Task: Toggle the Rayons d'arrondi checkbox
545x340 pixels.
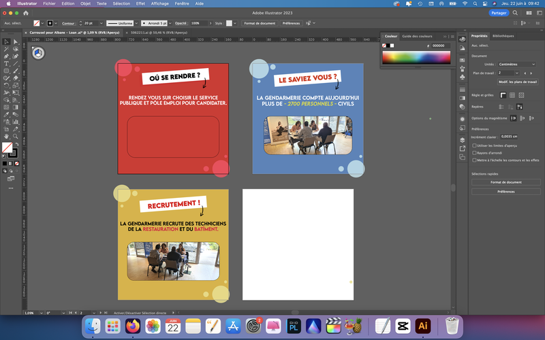Action: pyautogui.click(x=474, y=152)
